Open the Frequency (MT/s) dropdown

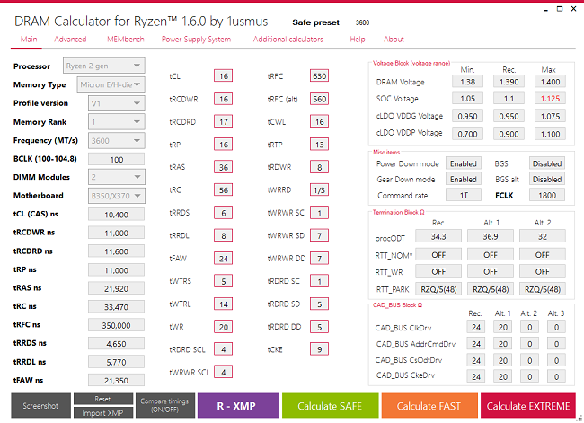(103, 140)
